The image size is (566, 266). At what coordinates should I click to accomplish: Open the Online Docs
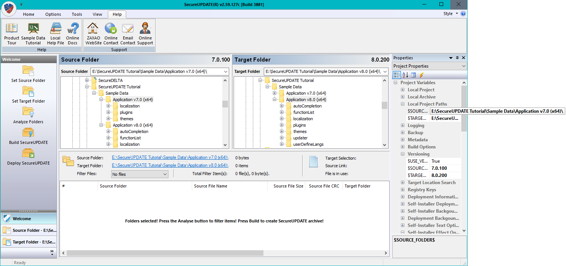click(x=73, y=33)
